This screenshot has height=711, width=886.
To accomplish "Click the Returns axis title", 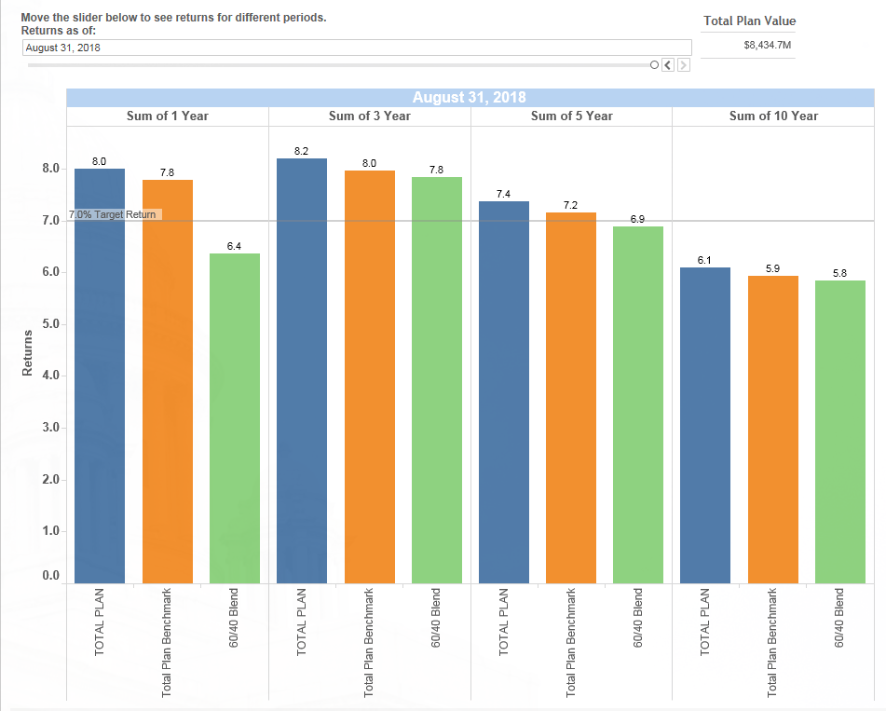I will 27,353.
